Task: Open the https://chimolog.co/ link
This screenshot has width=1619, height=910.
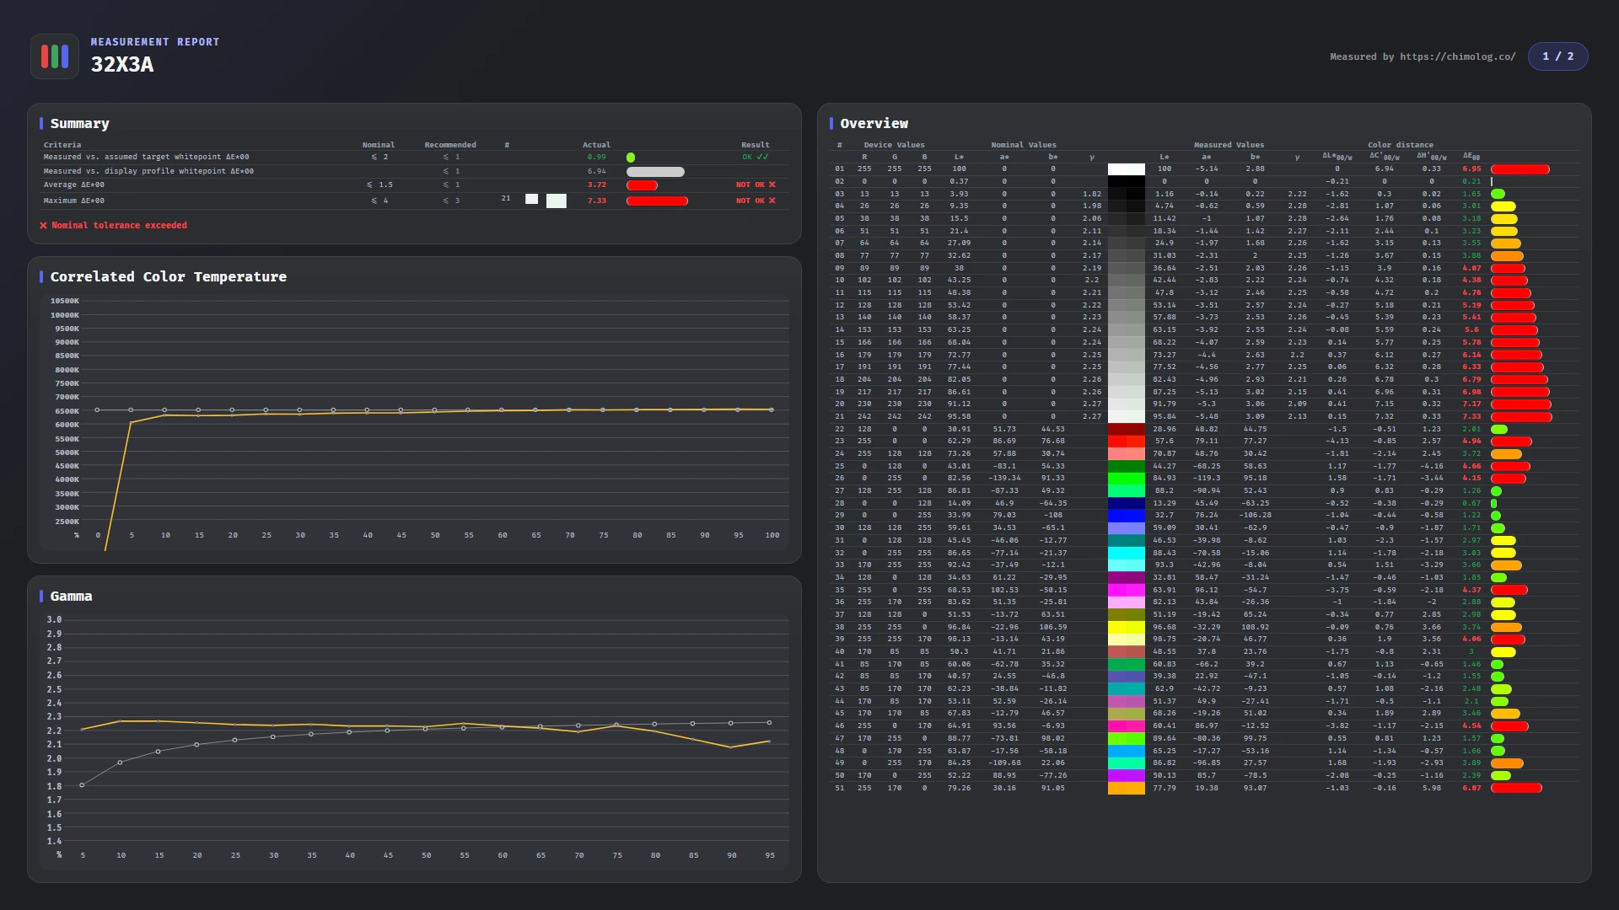Action: click(x=1457, y=56)
